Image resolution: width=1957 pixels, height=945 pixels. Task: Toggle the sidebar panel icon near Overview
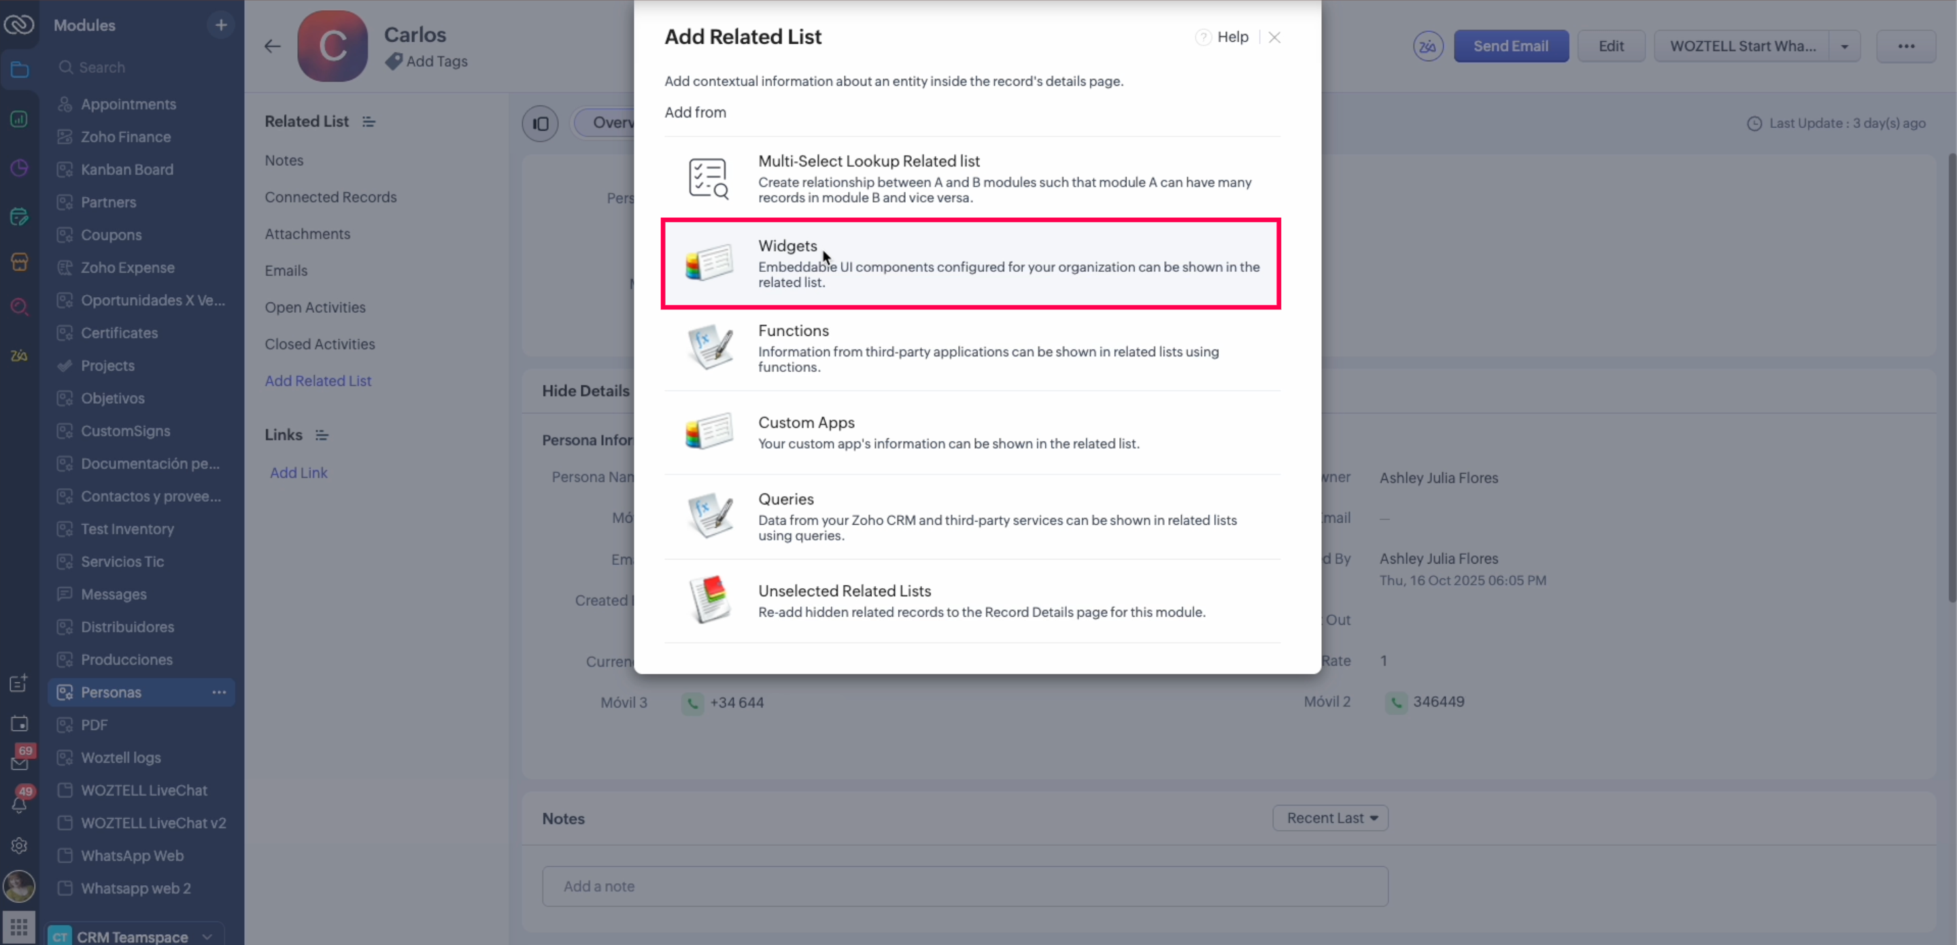(x=540, y=123)
